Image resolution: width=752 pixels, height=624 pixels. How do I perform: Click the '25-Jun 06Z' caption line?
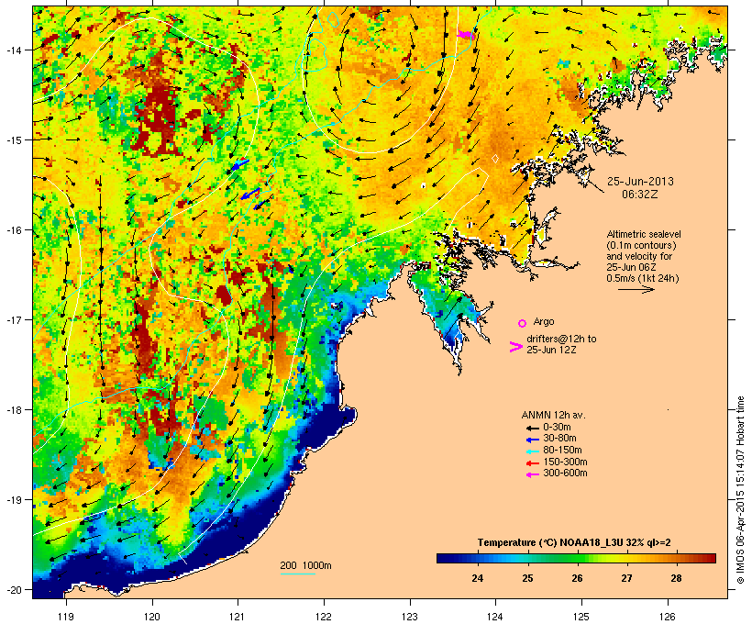632,267
